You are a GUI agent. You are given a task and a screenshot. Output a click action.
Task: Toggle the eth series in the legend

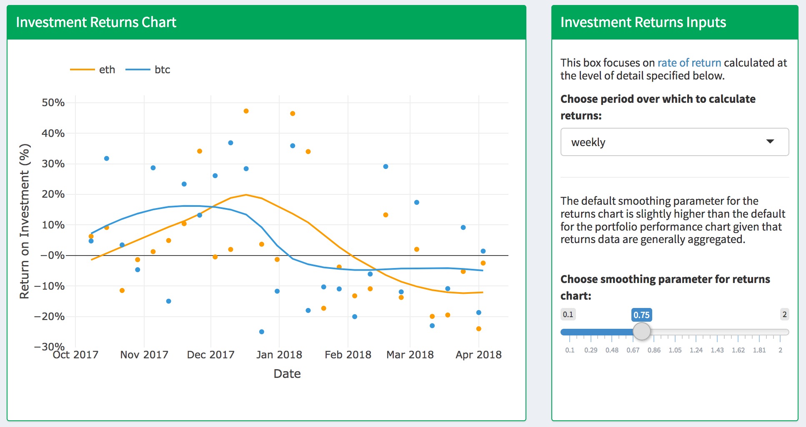(x=93, y=70)
